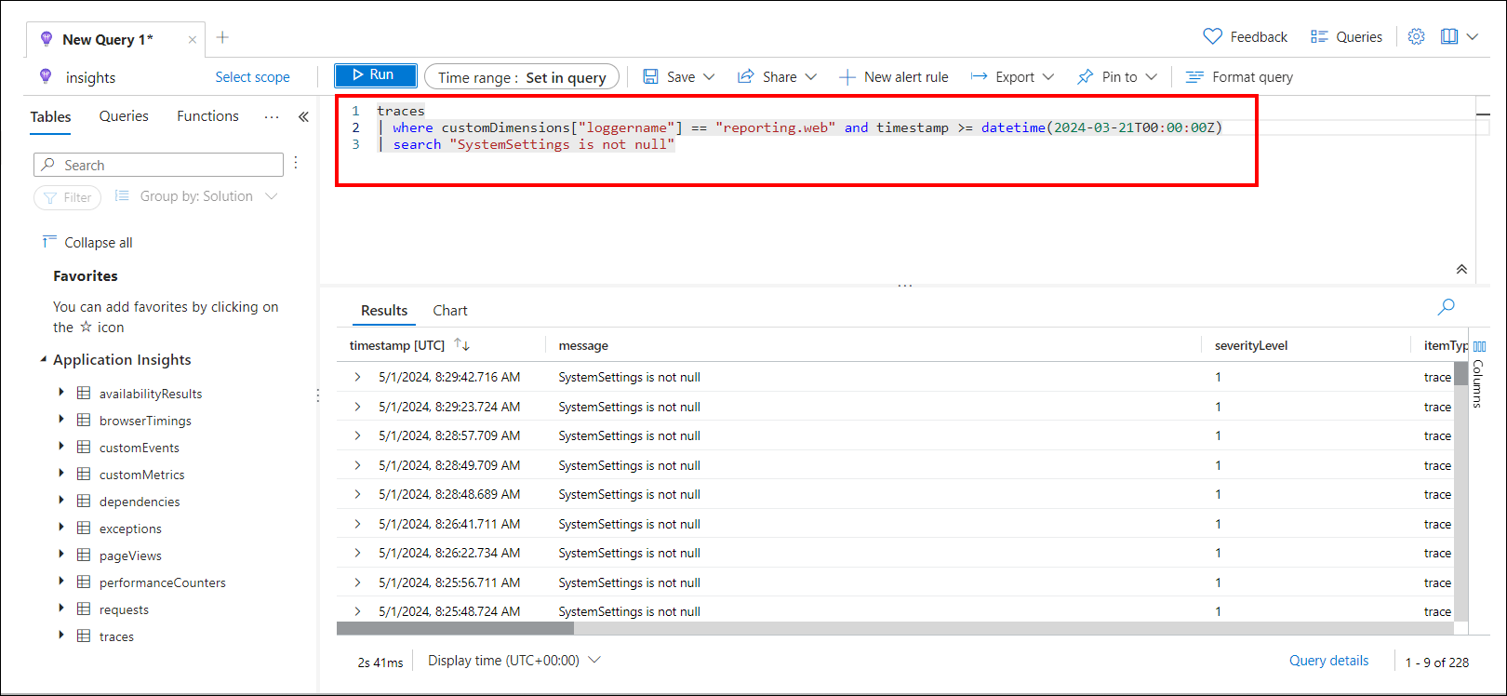Viewport: 1507px width, 696px height.
Task: Click the tables Search field
Action: pos(158,165)
